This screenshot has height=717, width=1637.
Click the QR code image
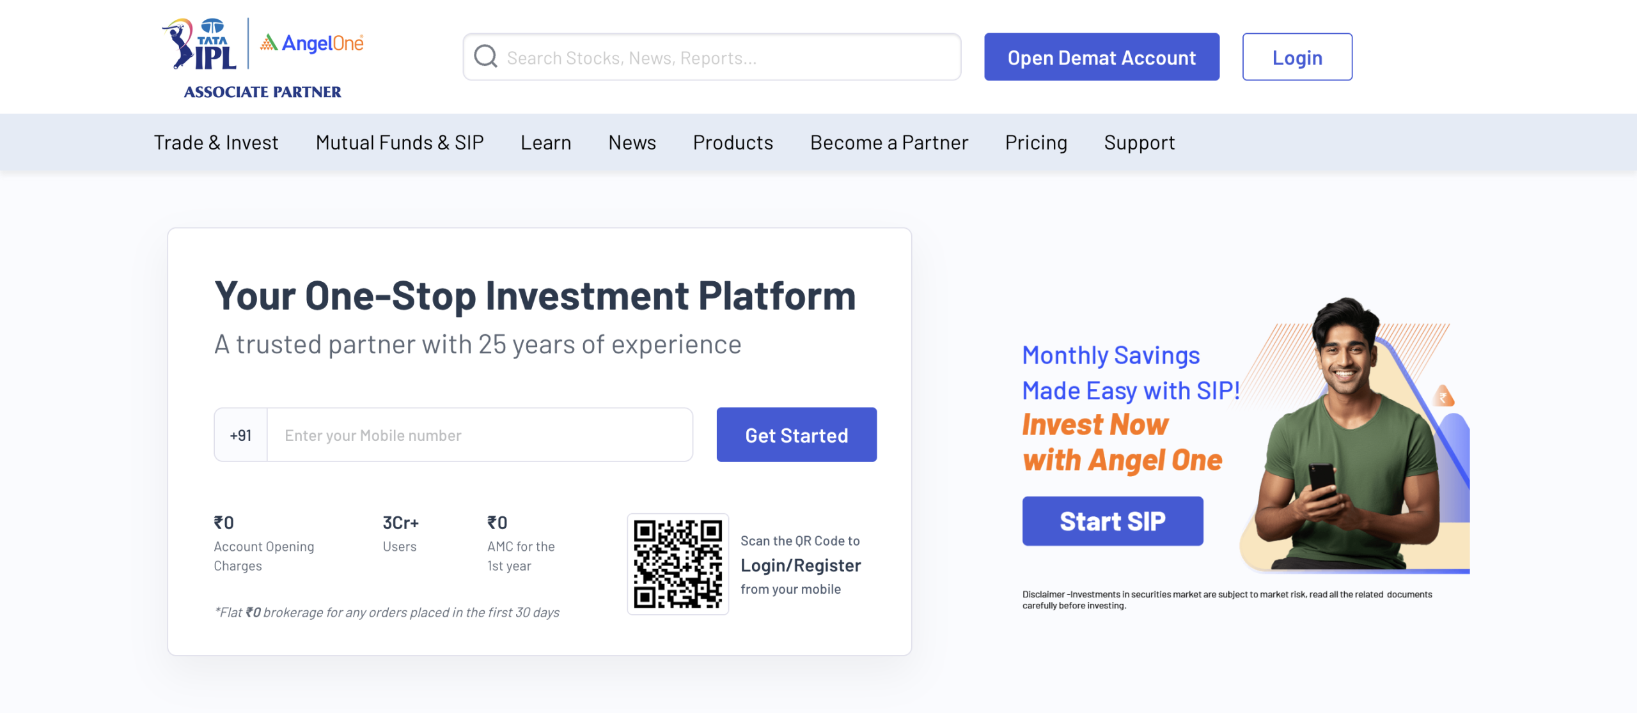(678, 564)
